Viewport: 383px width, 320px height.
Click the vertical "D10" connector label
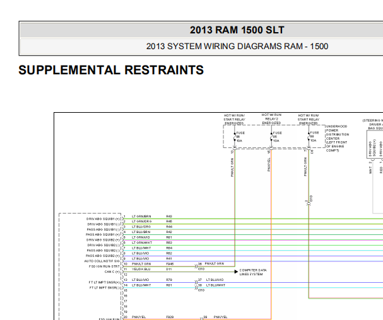pyautogui.click(x=311, y=198)
